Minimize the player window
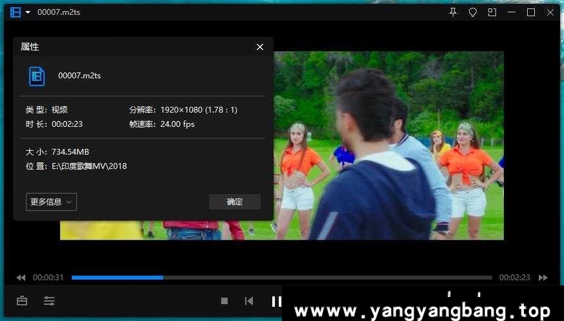 pyautogui.click(x=512, y=12)
